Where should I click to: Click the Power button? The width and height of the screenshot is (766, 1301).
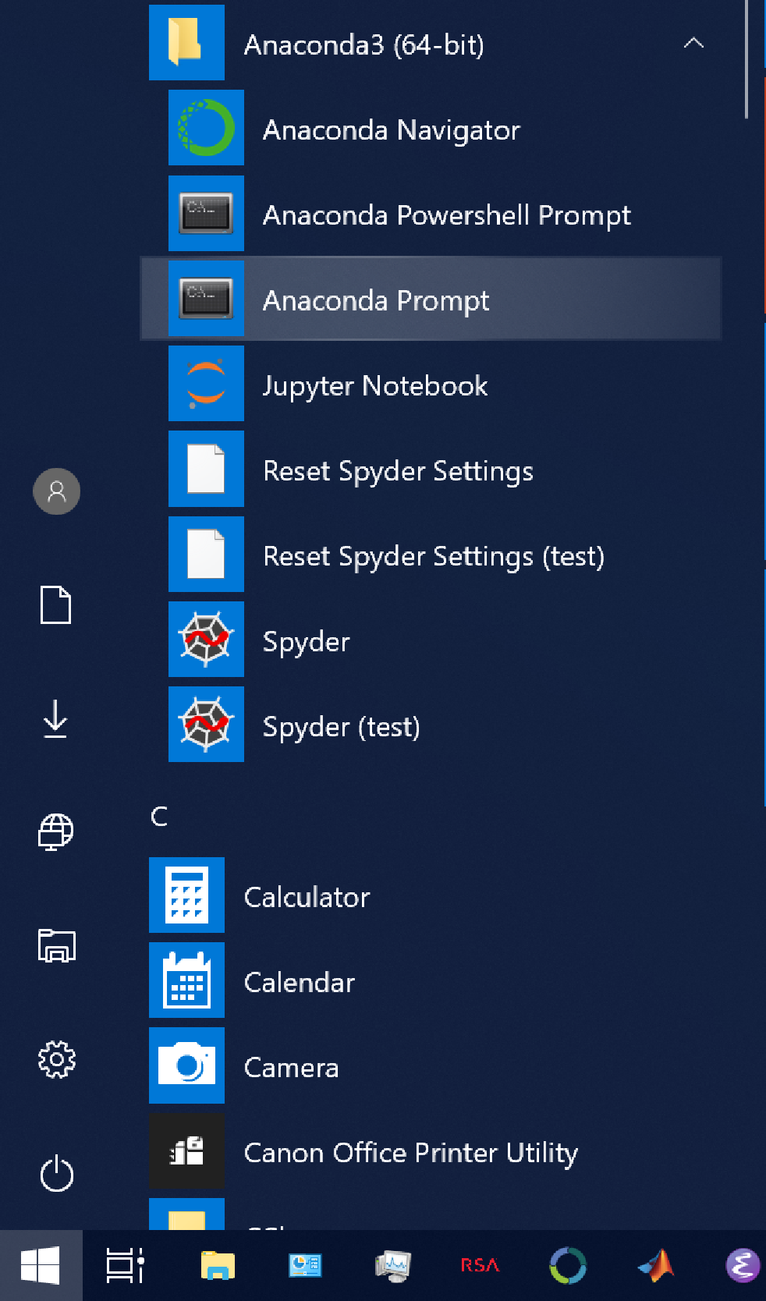56,1173
